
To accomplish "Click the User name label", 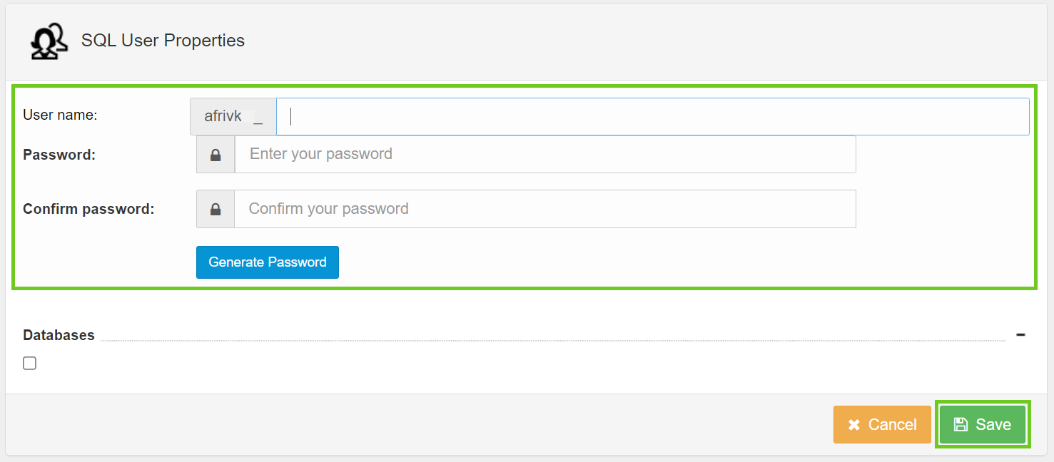I will [60, 115].
